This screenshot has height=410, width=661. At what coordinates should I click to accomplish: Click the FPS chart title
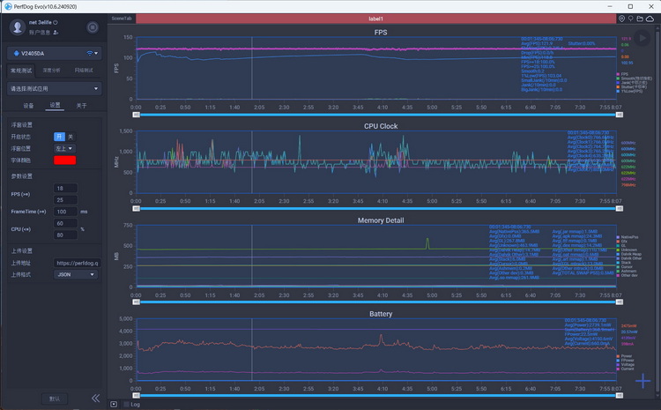[x=381, y=33]
